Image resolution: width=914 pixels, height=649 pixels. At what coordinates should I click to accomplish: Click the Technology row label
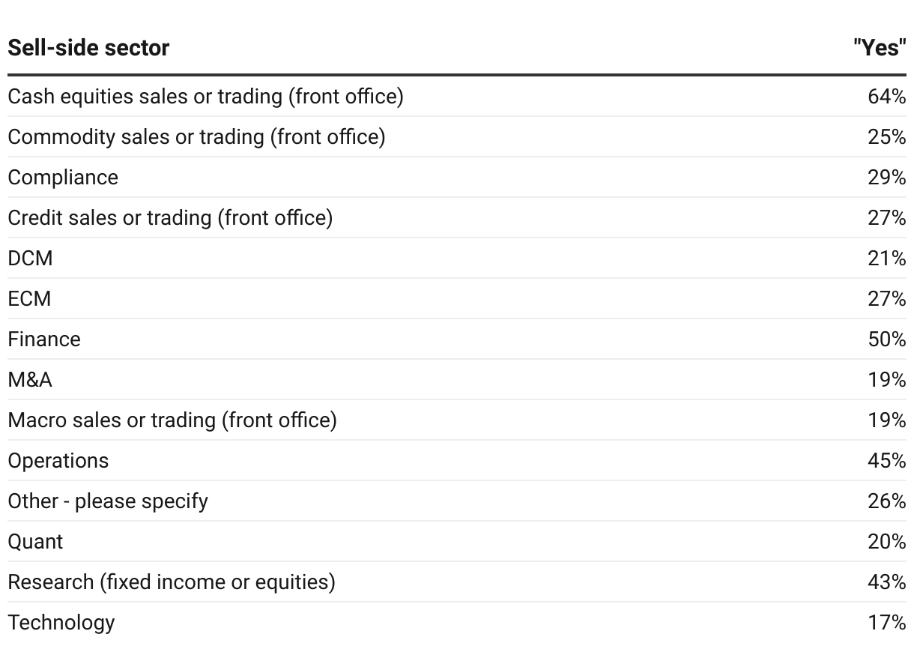point(61,623)
